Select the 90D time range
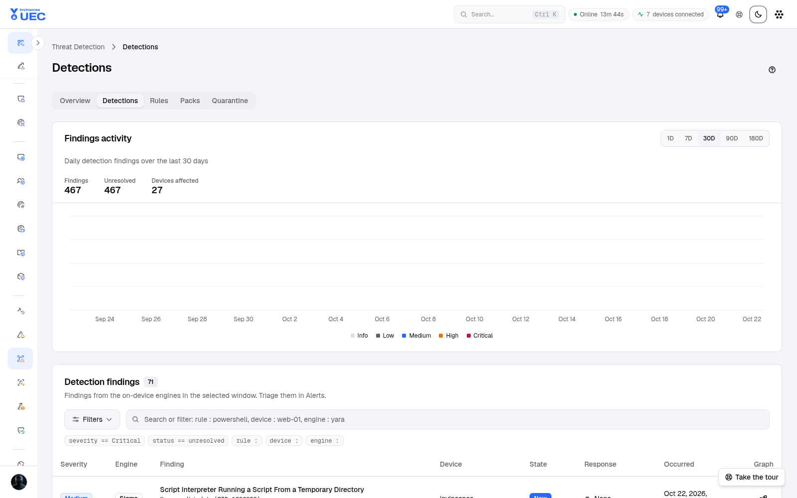 732,138
